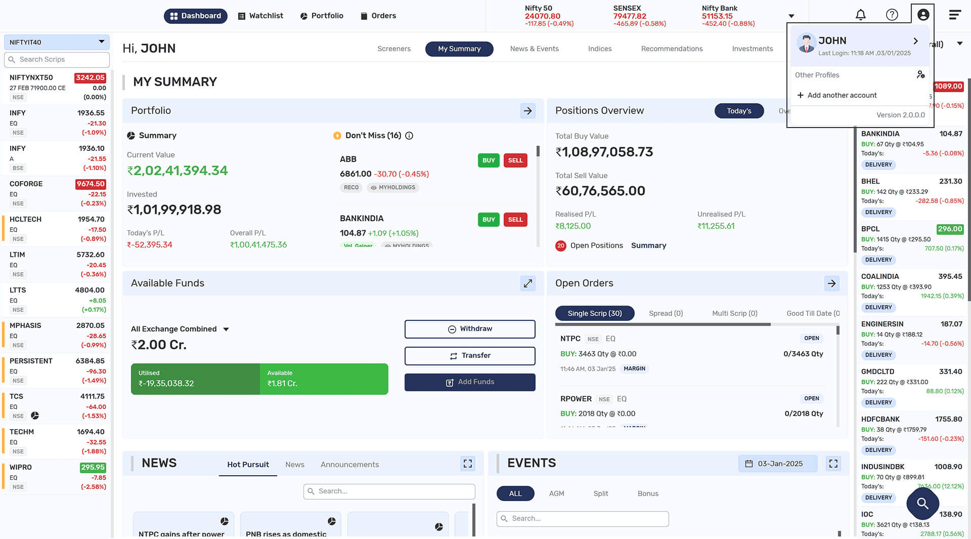Viewport: 971px width, 539px height.
Task: Switch to Multi Scrip (0) orders
Action: coord(735,313)
